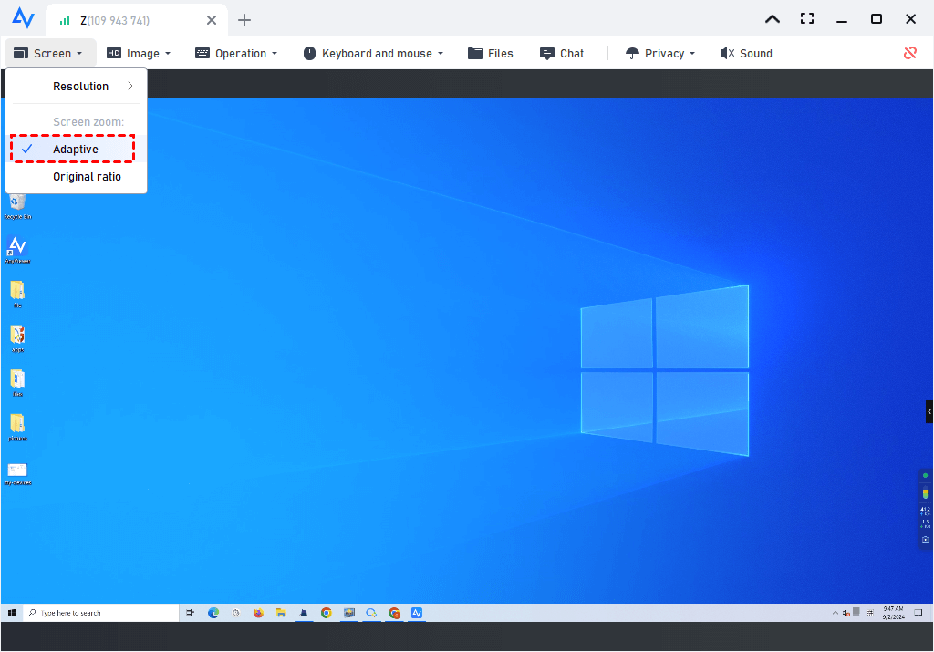Enter fullscreen mode using the fullscreen icon
This screenshot has width=934, height=652.
click(x=806, y=19)
